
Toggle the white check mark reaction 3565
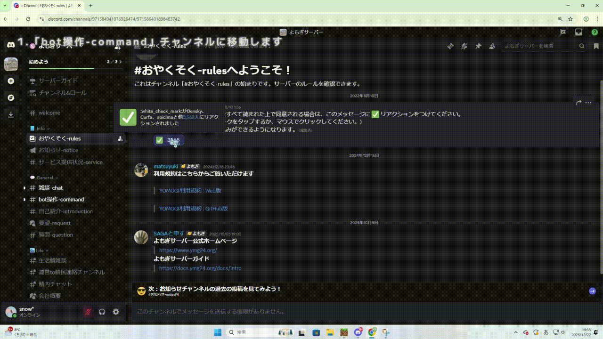click(x=169, y=140)
